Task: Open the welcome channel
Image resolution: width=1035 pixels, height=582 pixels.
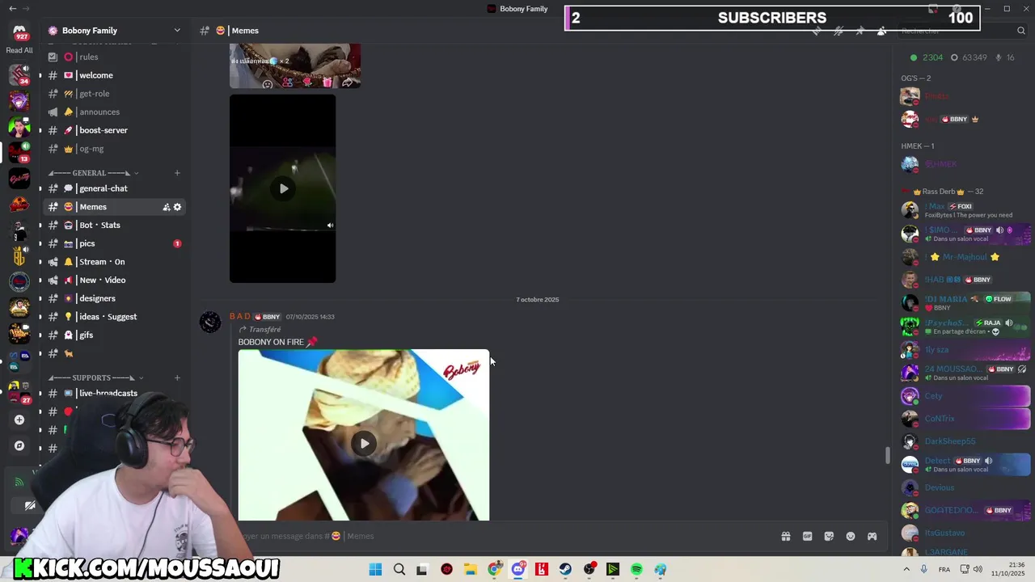Action: pos(113,75)
